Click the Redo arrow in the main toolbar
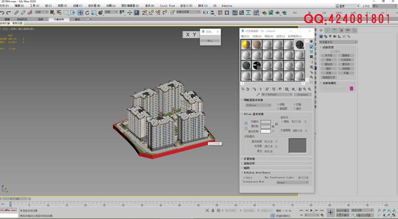This screenshot has width=398, height=219. 9,13
